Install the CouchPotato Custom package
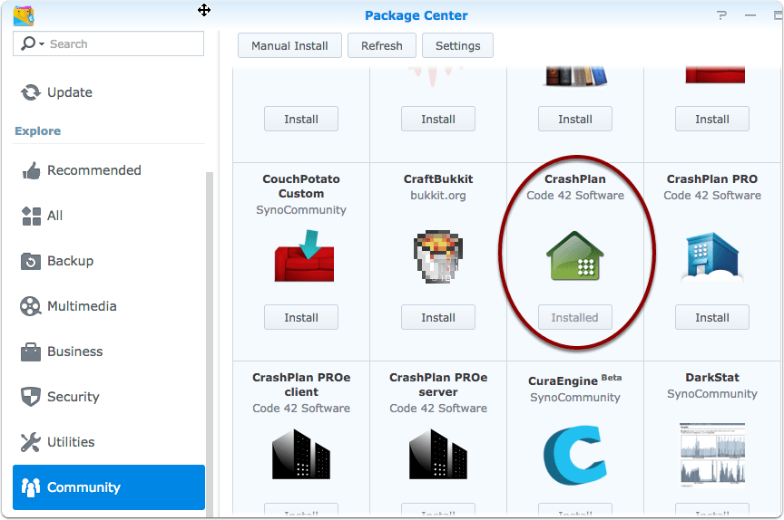Viewport: 784px width, 520px height. (301, 317)
